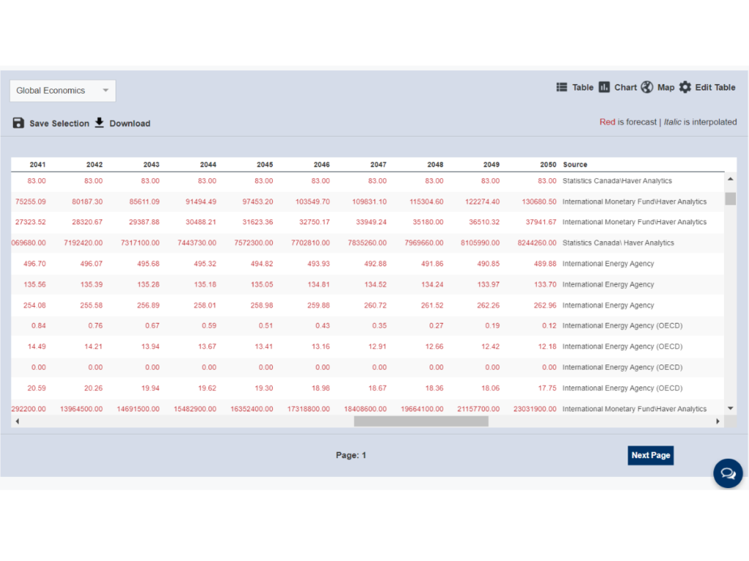Open the Global Economics dropdown
Screen dimensions: 749x561
tap(62, 91)
